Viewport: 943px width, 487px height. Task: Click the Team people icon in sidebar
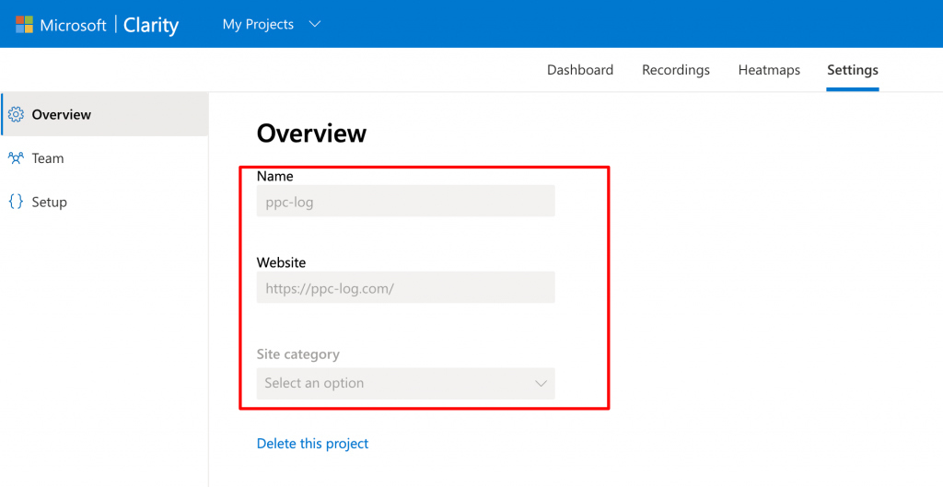(16, 158)
